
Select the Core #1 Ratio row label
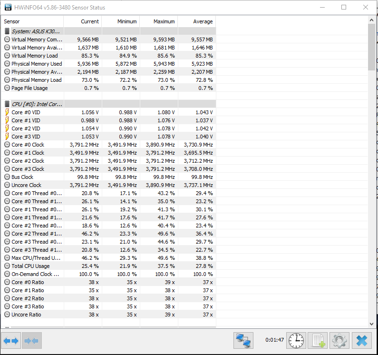[28, 290]
